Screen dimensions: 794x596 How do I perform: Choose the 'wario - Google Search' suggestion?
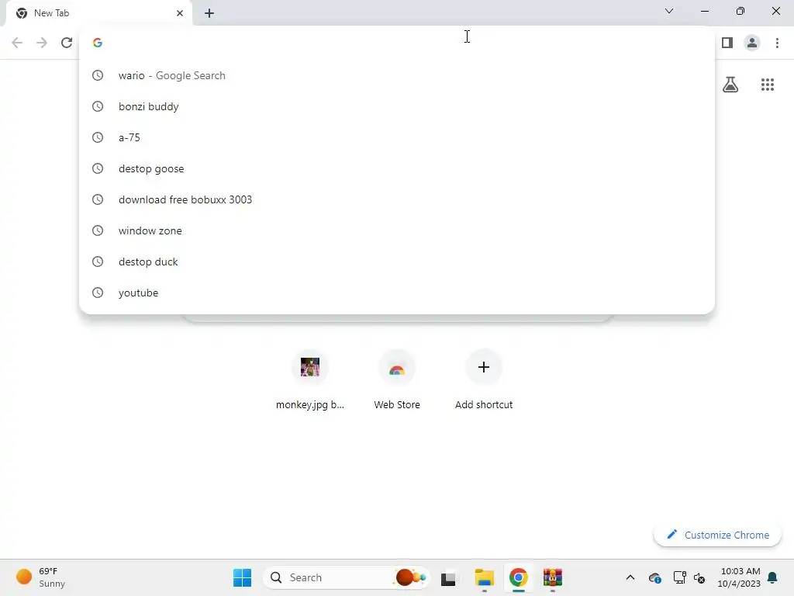tap(396, 75)
